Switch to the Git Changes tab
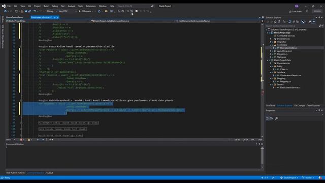This screenshot has width=325, height=183. point(300,106)
